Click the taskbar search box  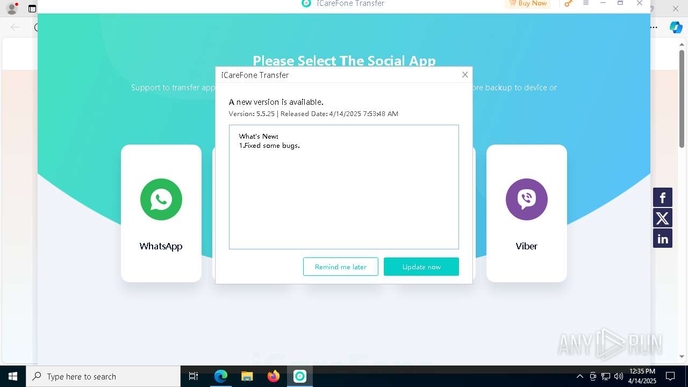[x=103, y=376]
